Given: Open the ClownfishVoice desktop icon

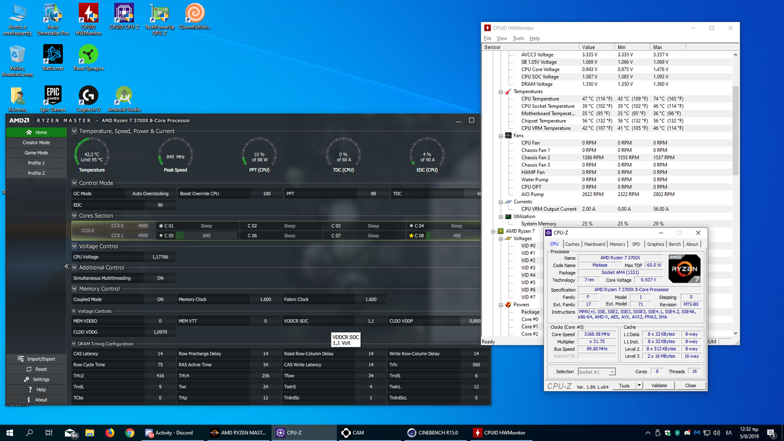Looking at the screenshot, I should coord(195,17).
